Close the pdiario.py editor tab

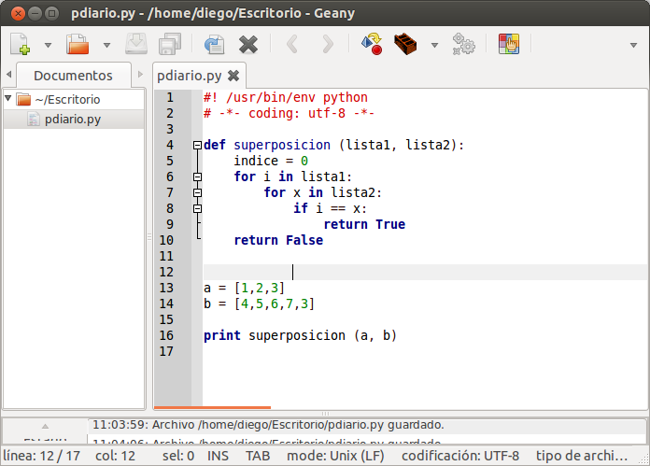233,76
